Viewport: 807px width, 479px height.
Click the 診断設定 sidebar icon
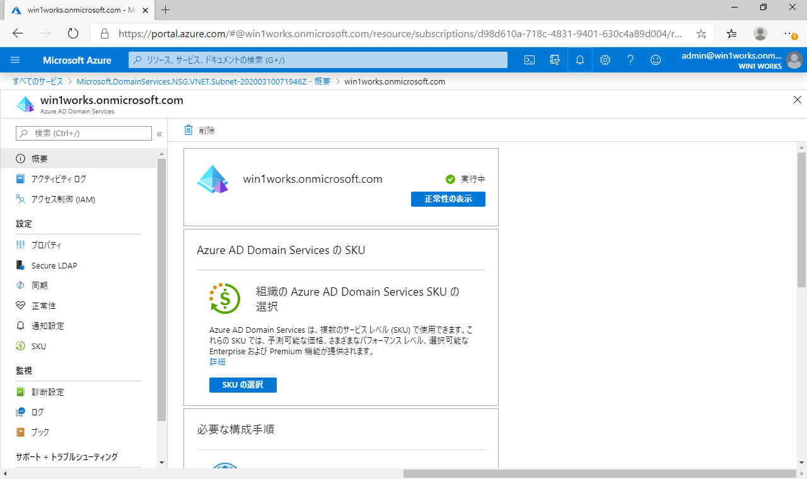(x=20, y=392)
